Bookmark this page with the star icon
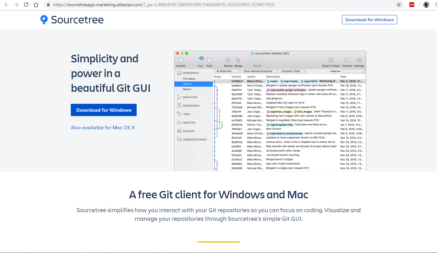The width and height of the screenshot is (437, 253). point(399,5)
